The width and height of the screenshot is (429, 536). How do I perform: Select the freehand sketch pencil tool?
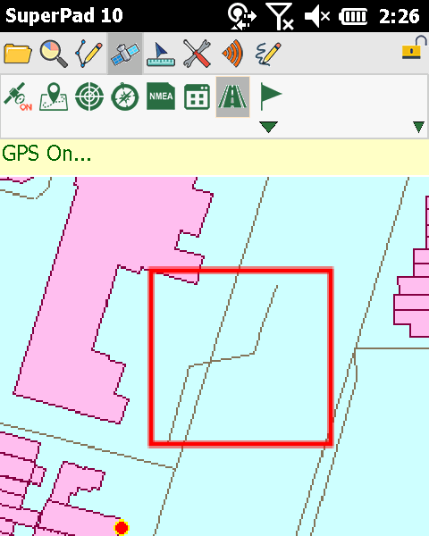(x=268, y=54)
